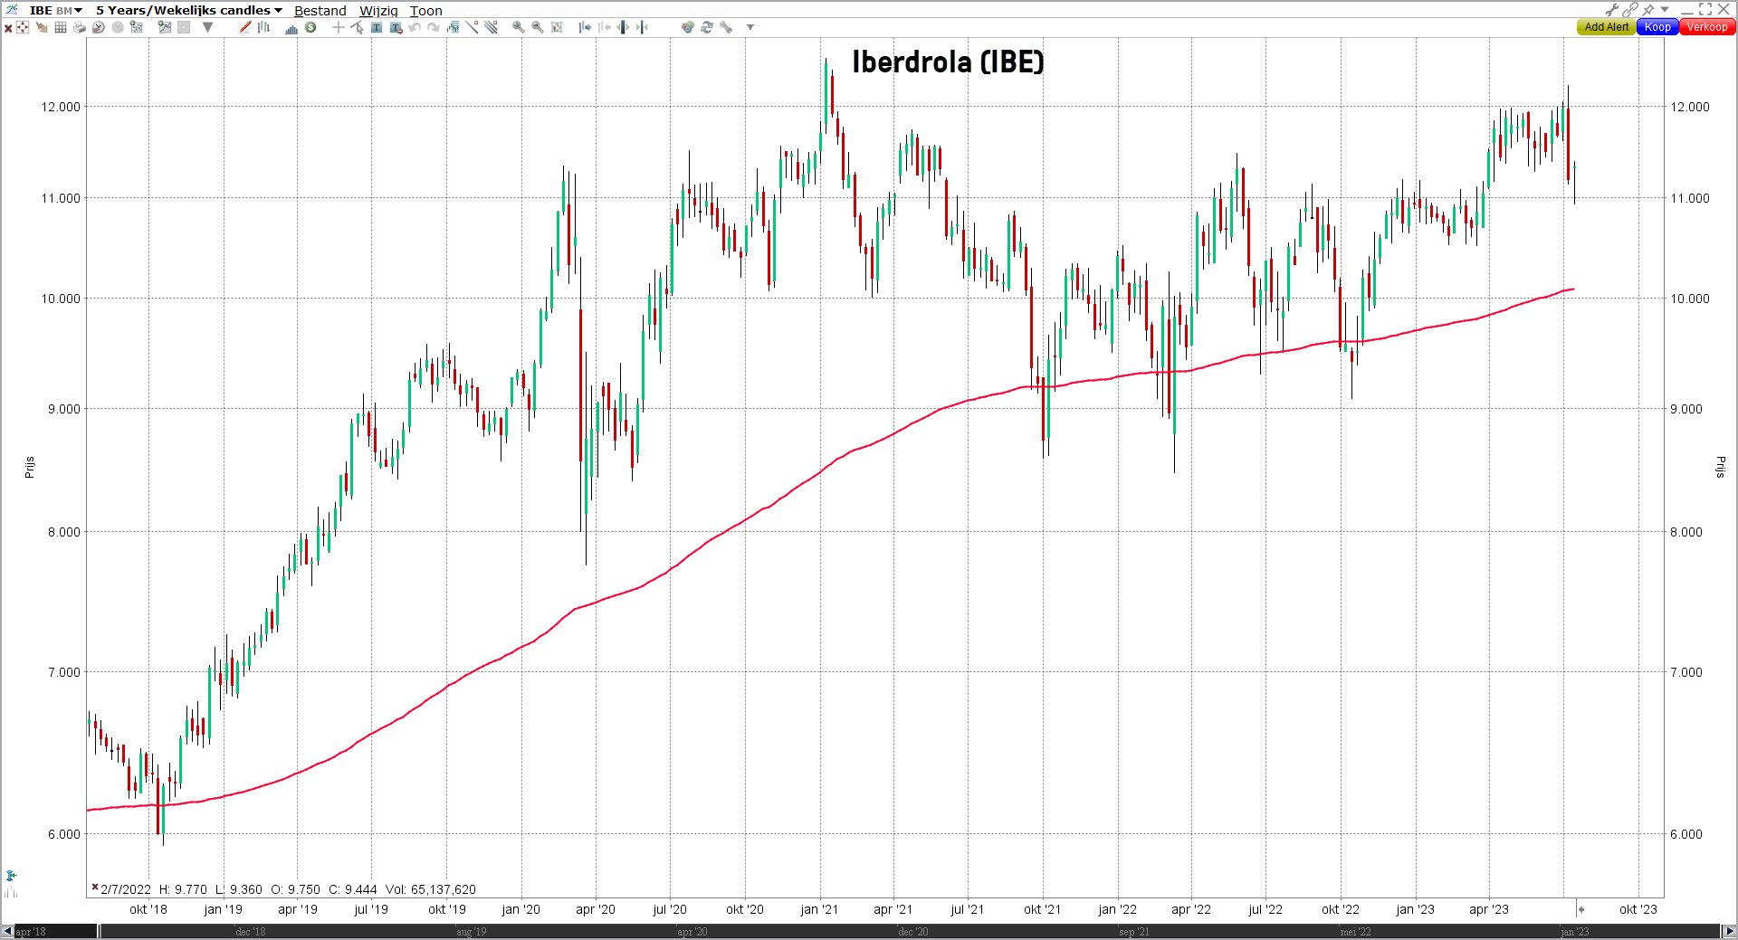Viewport: 1738px width, 940px height.
Task: Click the green dollar sign icon
Action: pos(310,27)
